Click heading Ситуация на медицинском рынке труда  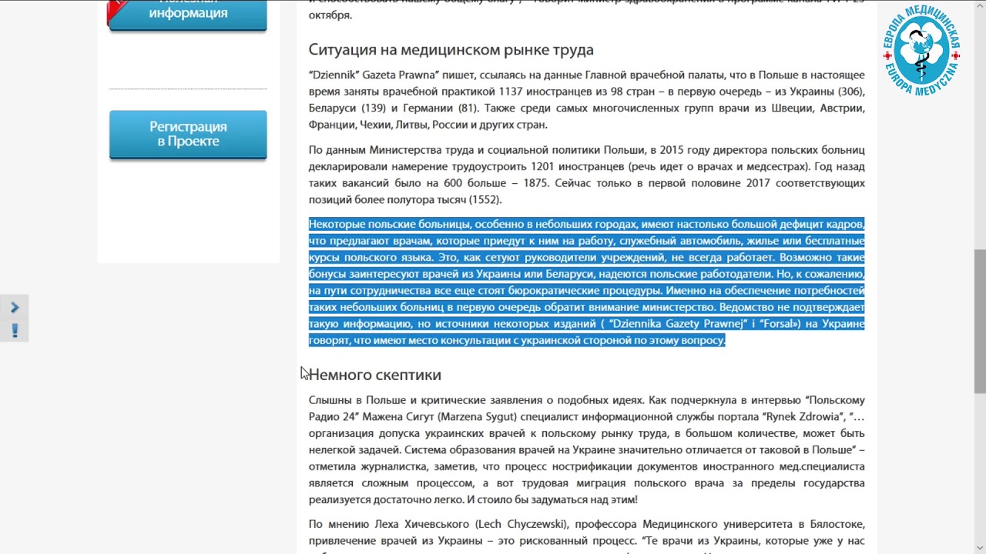pos(451,50)
